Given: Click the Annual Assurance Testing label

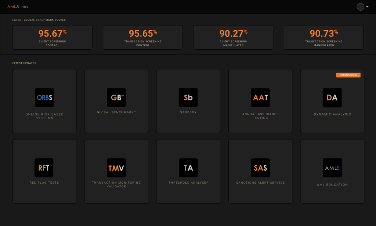Looking at the screenshot, I should [260, 116].
